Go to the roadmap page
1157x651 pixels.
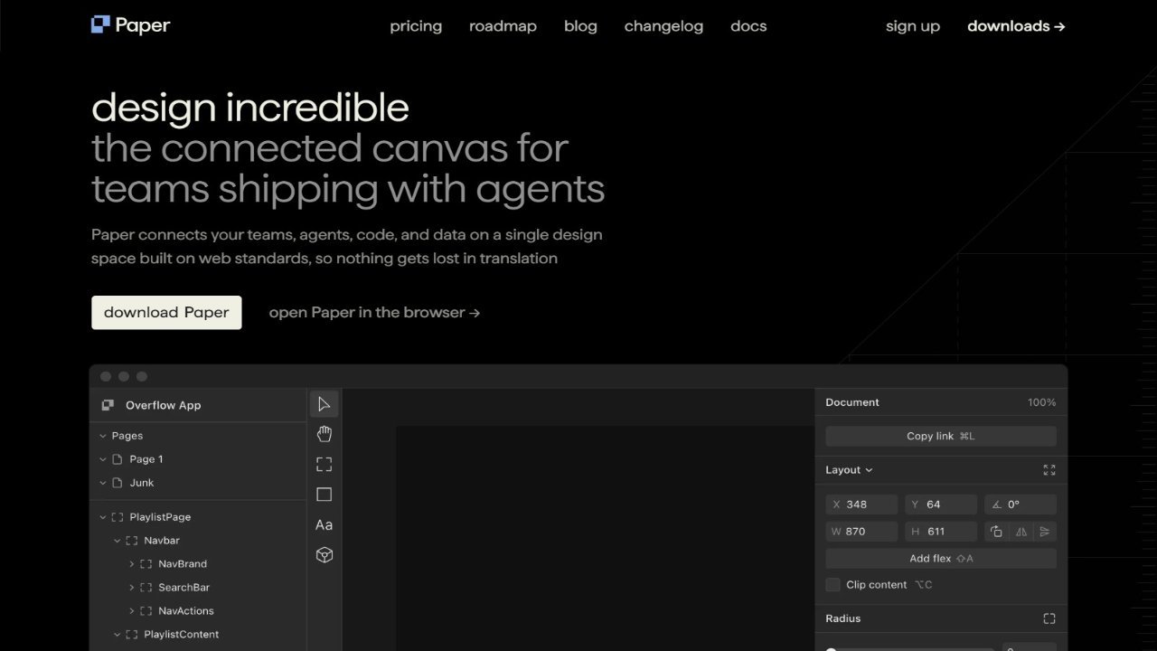[x=503, y=26]
